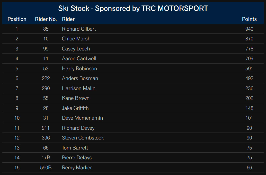Click the Rider No. column header
Screen dimensions: 266x175
(46, 19)
